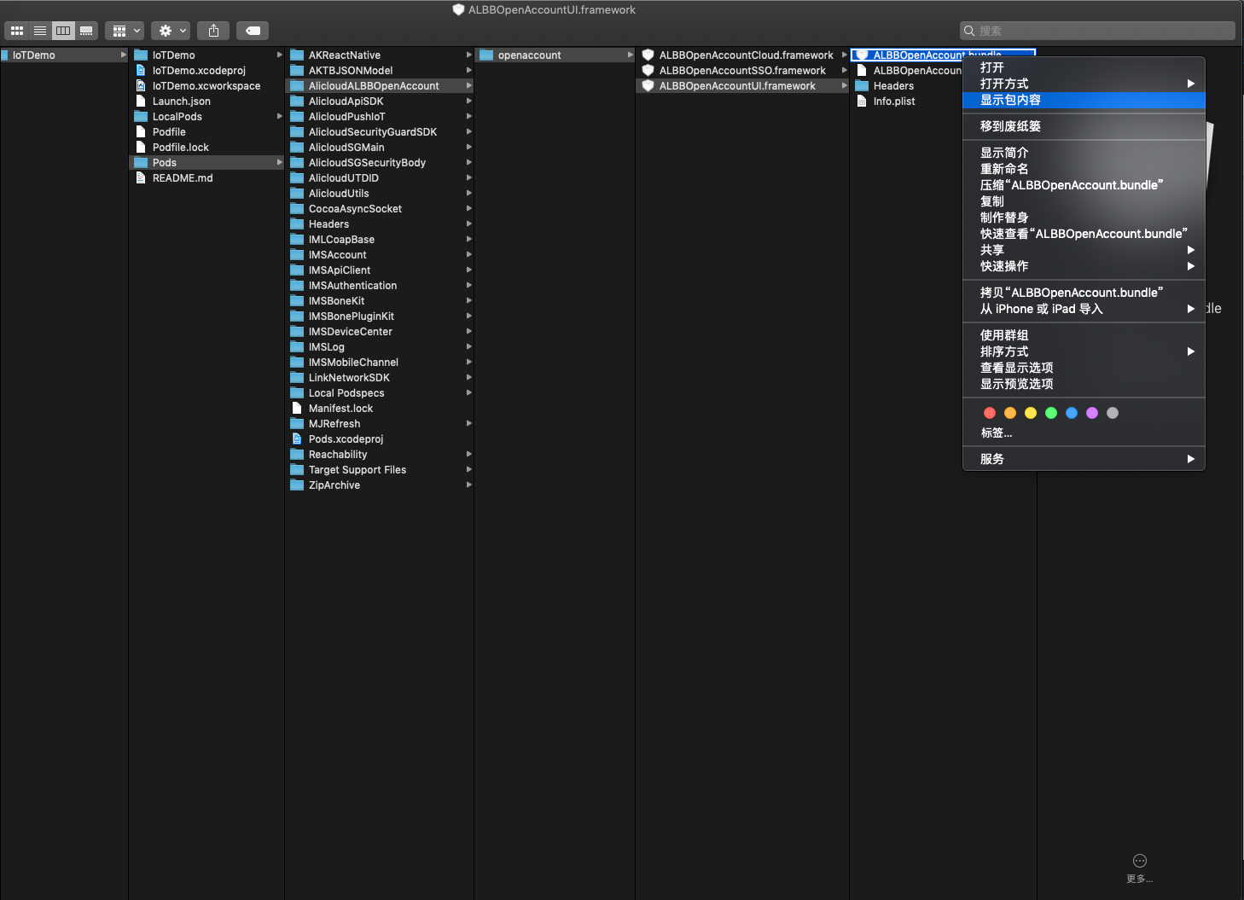Click the Pods.xcodeproj file icon
Image resolution: width=1244 pixels, height=900 pixels.
click(x=297, y=439)
